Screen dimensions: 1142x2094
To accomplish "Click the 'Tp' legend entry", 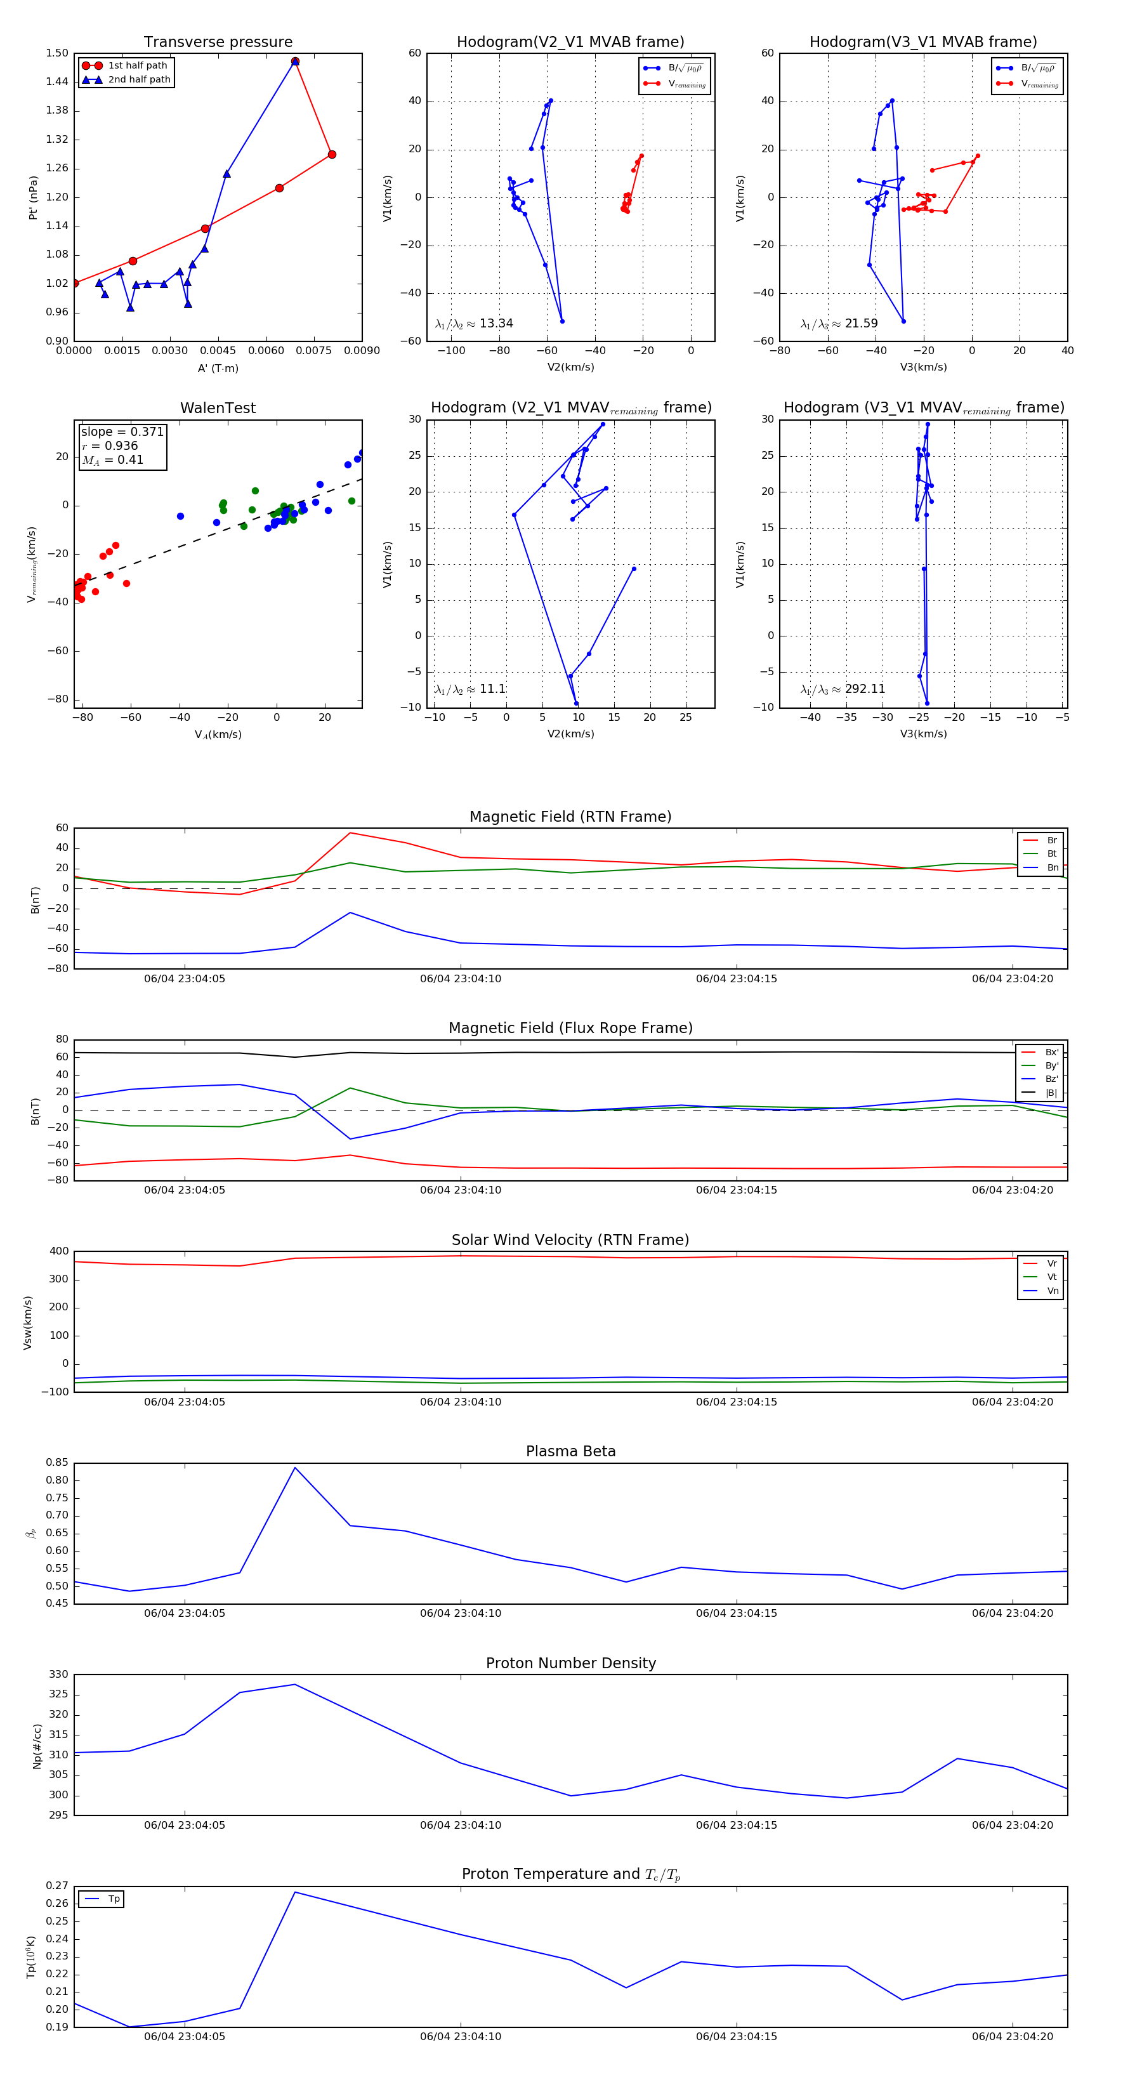I will [102, 1900].
